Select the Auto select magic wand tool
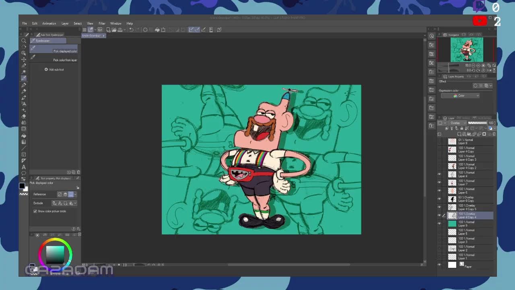Viewport: 515px width, 290px height. [x=24, y=72]
